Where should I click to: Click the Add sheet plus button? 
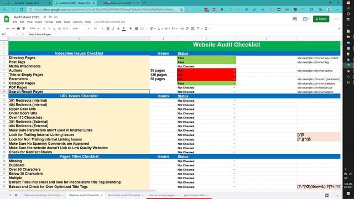(10, 195)
